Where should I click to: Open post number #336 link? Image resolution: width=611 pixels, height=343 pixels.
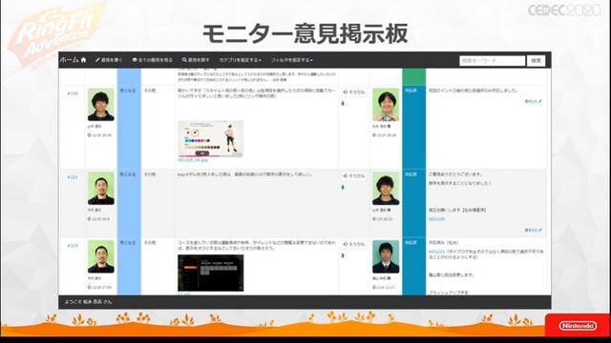(73, 93)
